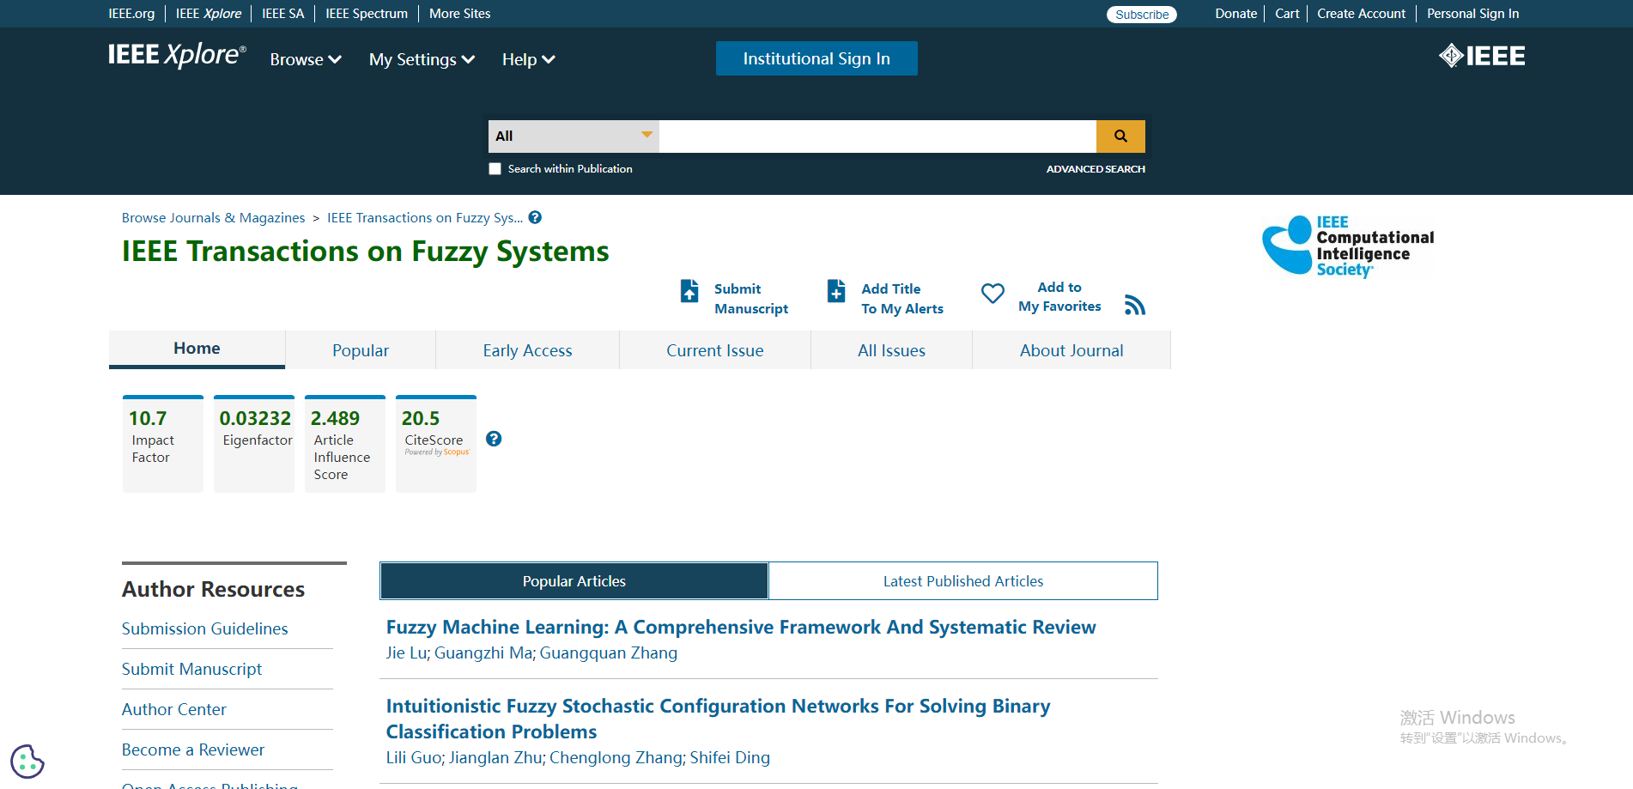Click the Subscribe button in the top bar

pyautogui.click(x=1141, y=15)
